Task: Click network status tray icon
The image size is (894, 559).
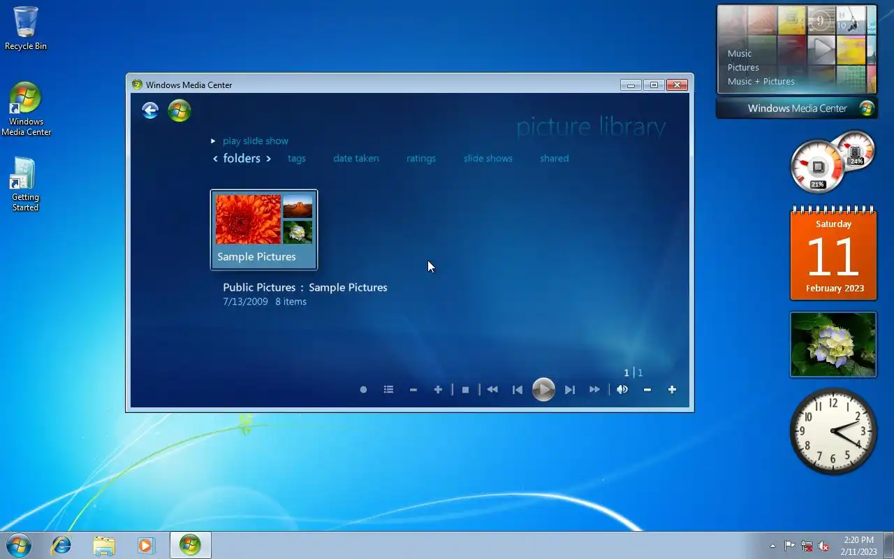Action: pyautogui.click(x=807, y=546)
